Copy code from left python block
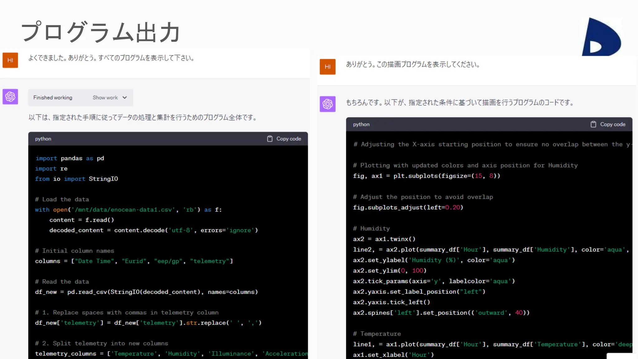The image size is (638, 359). click(x=288, y=139)
